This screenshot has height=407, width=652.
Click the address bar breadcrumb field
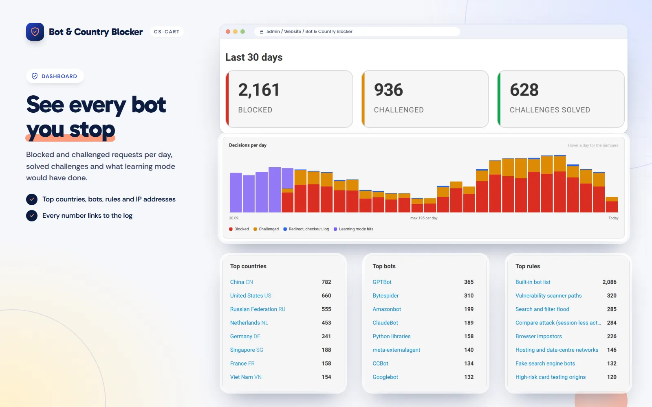357,32
